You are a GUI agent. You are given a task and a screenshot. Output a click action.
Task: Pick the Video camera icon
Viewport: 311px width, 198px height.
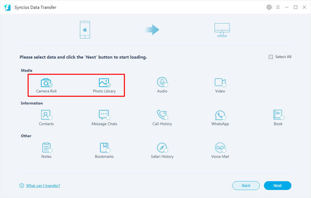coord(220,82)
